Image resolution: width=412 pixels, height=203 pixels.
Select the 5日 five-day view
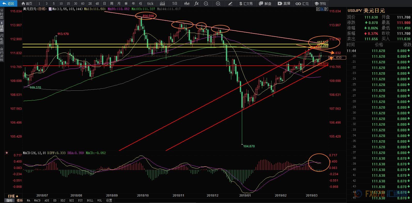(x=175, y=3)
